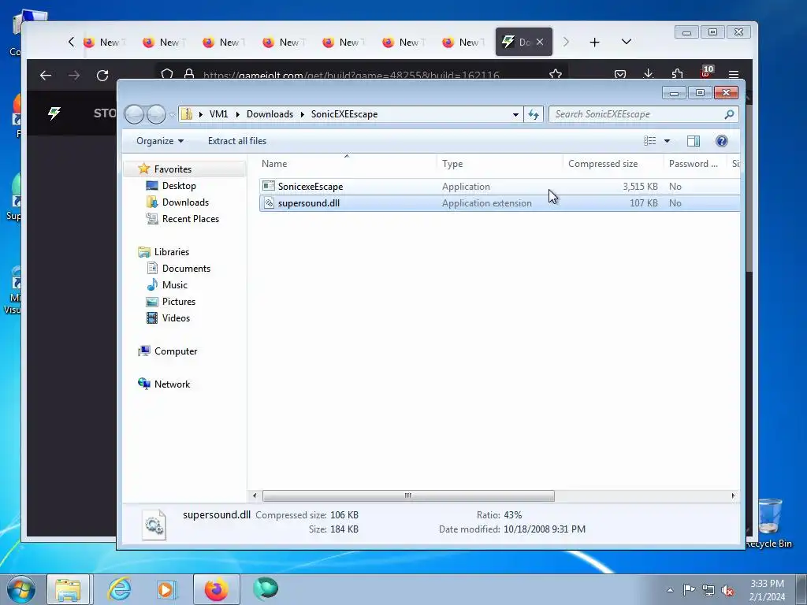Image resolution: width=807 pixels, height=605 pixels.
Task: Open Downloads in Favorites
Action: [x=185, y=202]
